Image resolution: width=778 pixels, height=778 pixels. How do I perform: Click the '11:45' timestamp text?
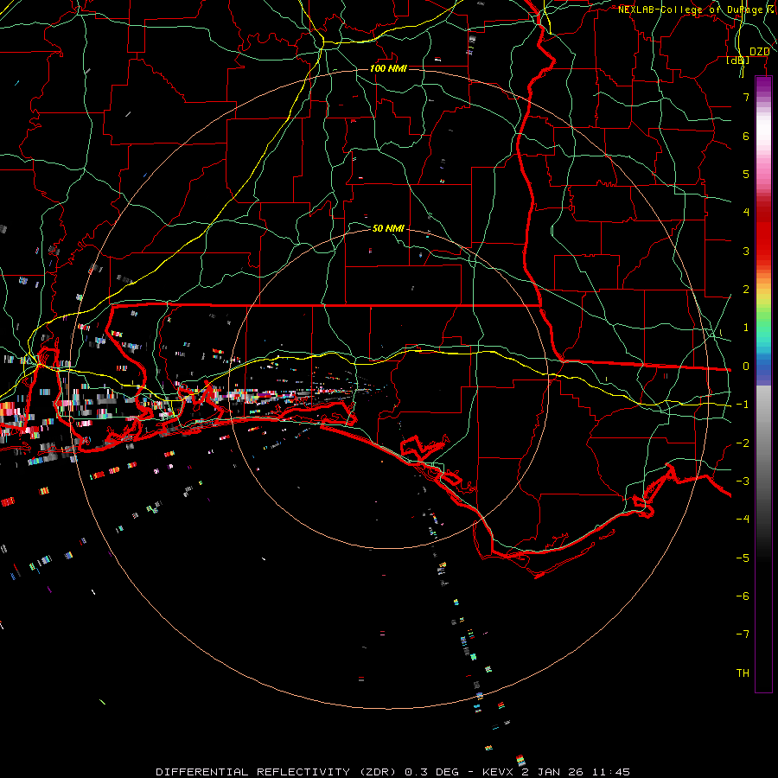click(611, 772)
